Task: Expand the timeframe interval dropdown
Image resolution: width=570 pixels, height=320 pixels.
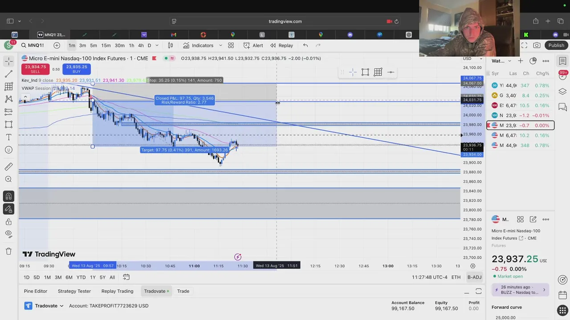Action: (157, 45)
